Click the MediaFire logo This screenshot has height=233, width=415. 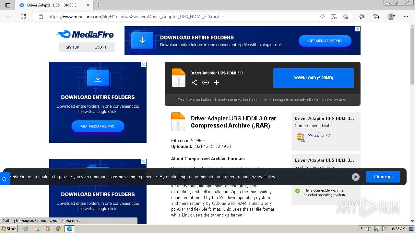point(85,34)
